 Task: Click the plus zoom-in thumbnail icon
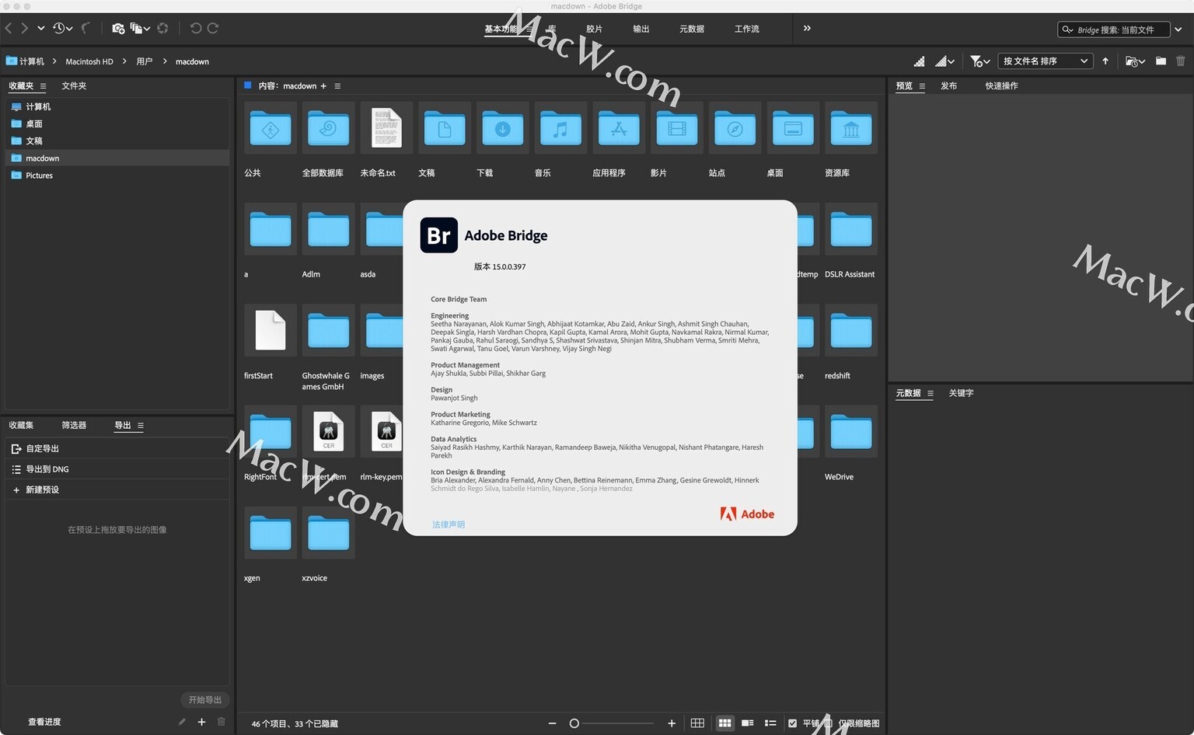tap(672, 723)
